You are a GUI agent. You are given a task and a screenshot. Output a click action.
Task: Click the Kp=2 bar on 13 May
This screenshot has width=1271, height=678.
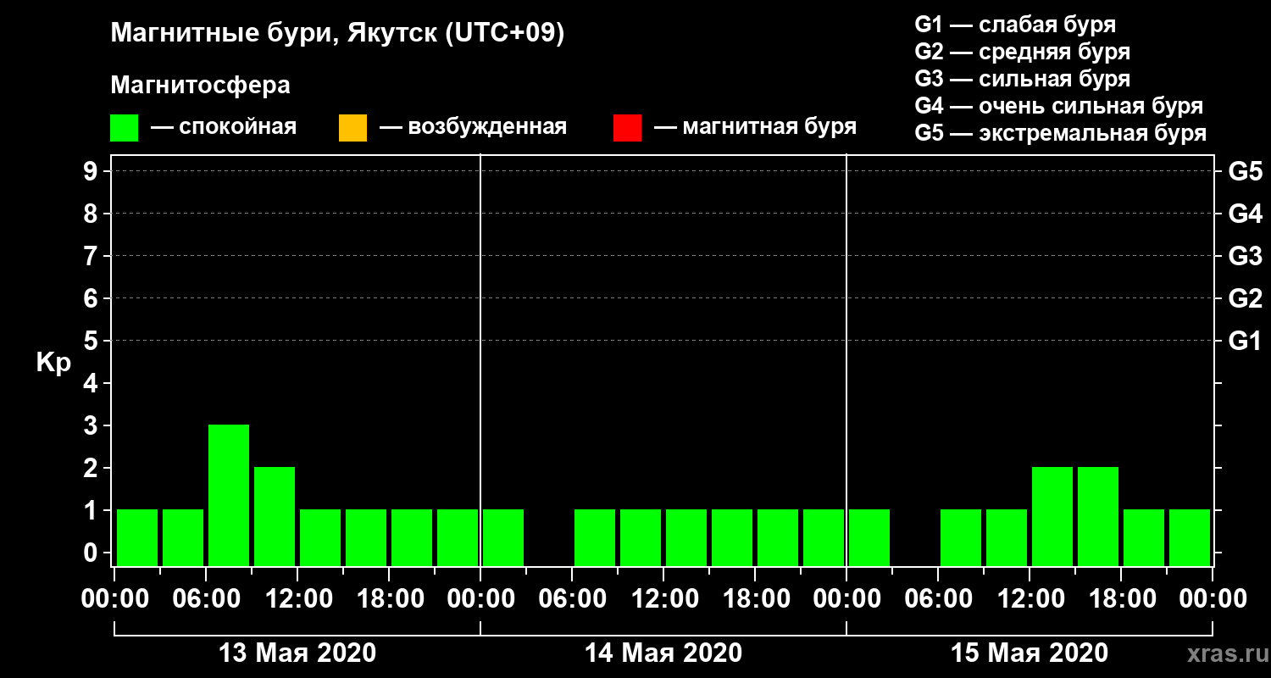pos(275,516)
